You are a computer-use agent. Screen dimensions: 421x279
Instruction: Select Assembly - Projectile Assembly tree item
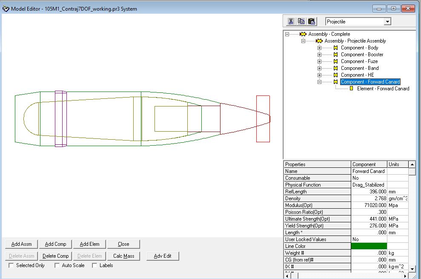(x=355, y=41)
